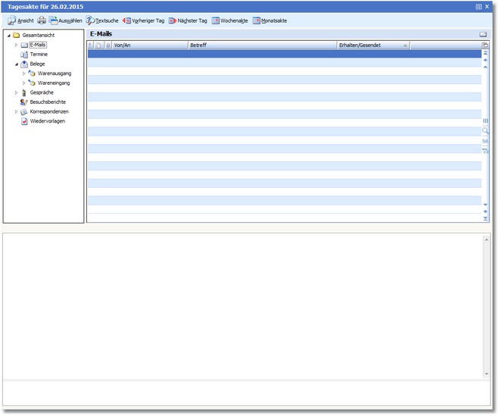Click the Auswählen toolbar button
Image resolution: width=499 pixels, height=416 pixels.
click(x=65, y=20)
